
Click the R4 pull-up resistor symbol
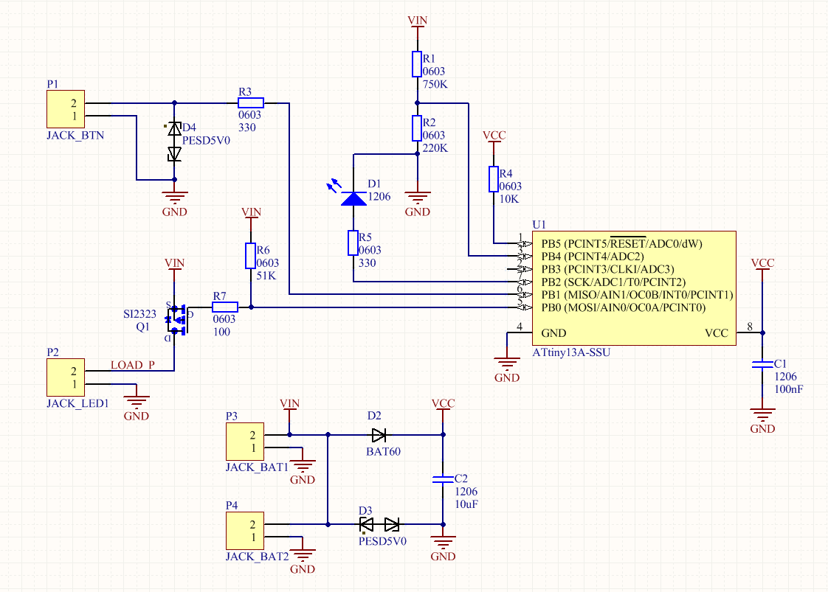click(494, 179)
